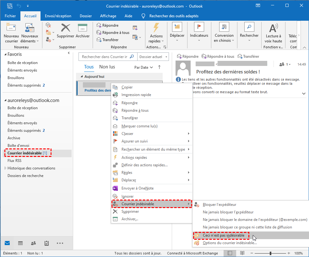The width and height of the screenshot is (309, 257).
Task: Switch to reading view in status bar
Action: coord(242,253)
